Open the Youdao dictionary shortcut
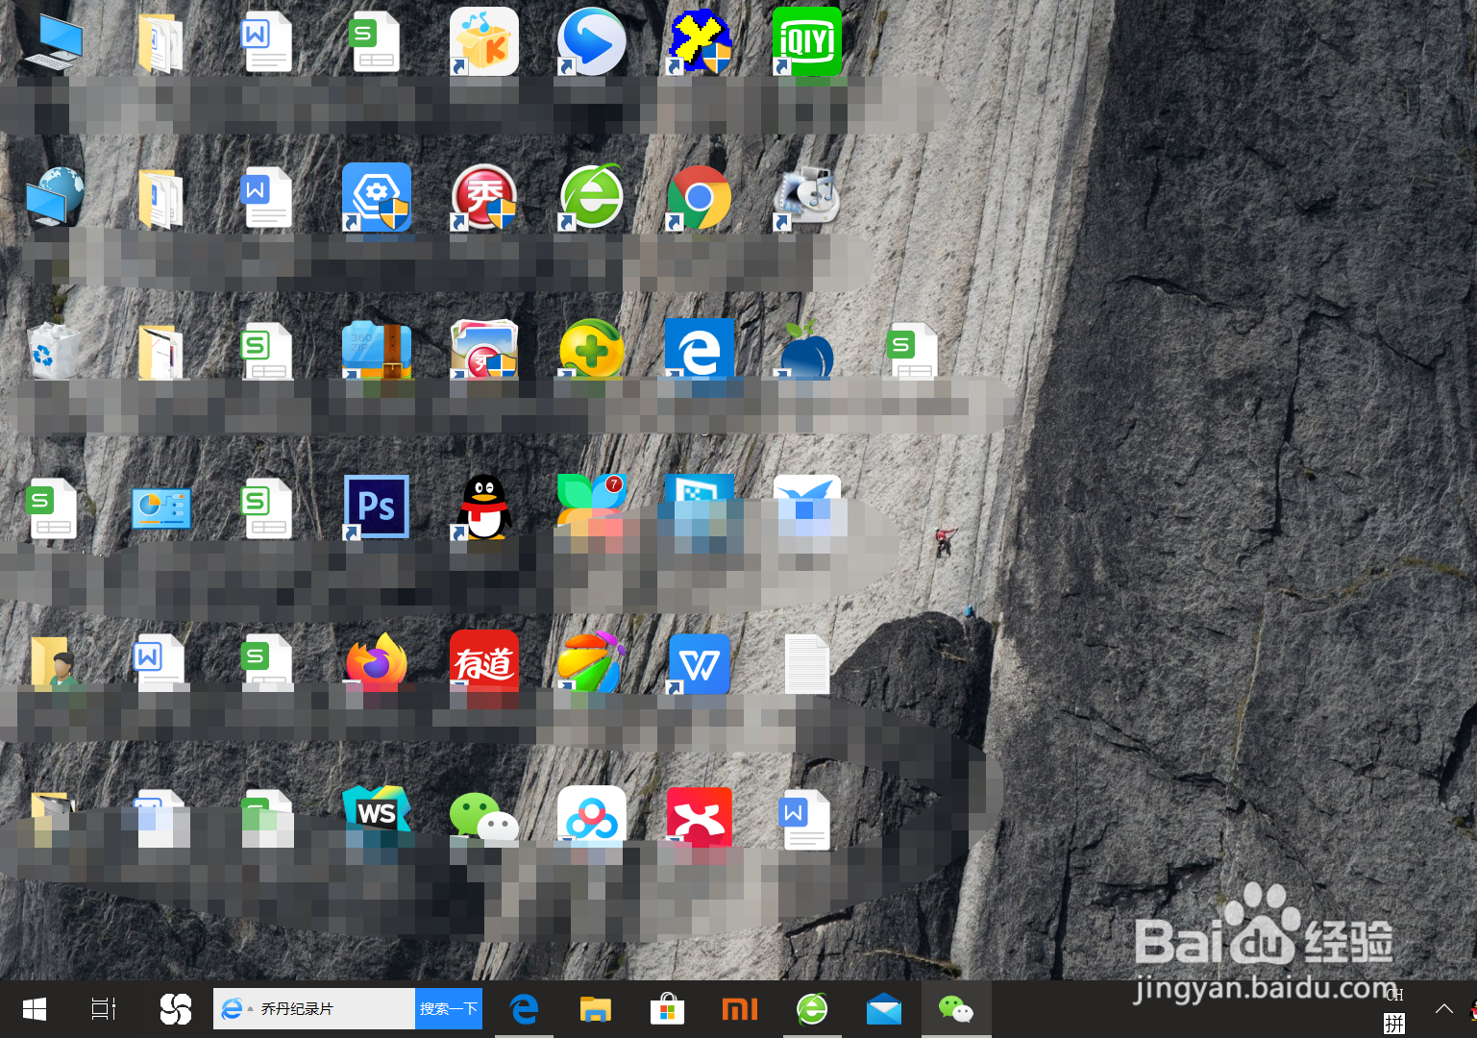Viewport: 1477px width, 1038px height. pyautogui.click(x=484, y=661)
